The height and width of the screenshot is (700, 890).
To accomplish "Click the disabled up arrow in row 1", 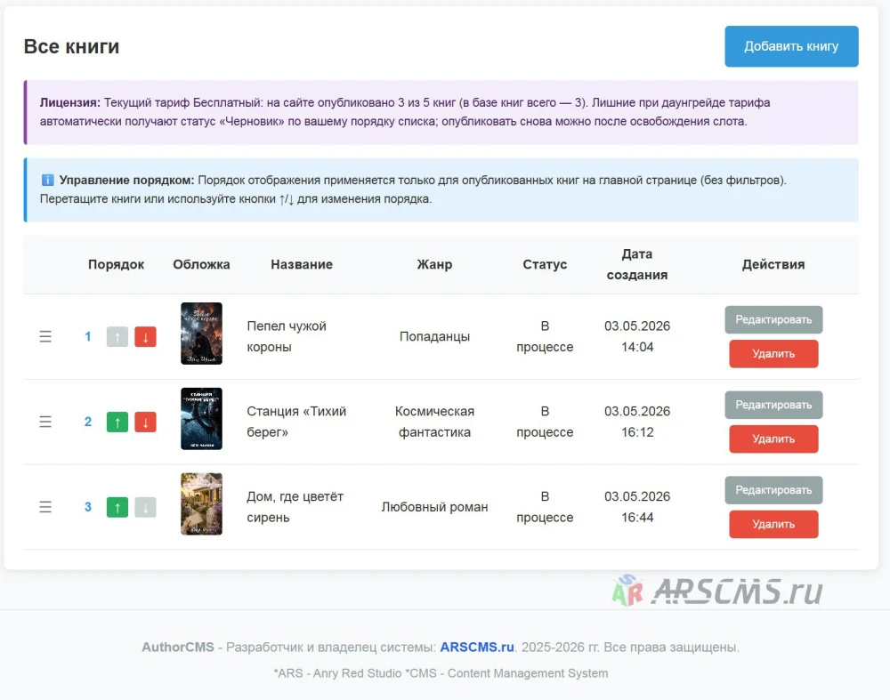I will coord(117,337).
